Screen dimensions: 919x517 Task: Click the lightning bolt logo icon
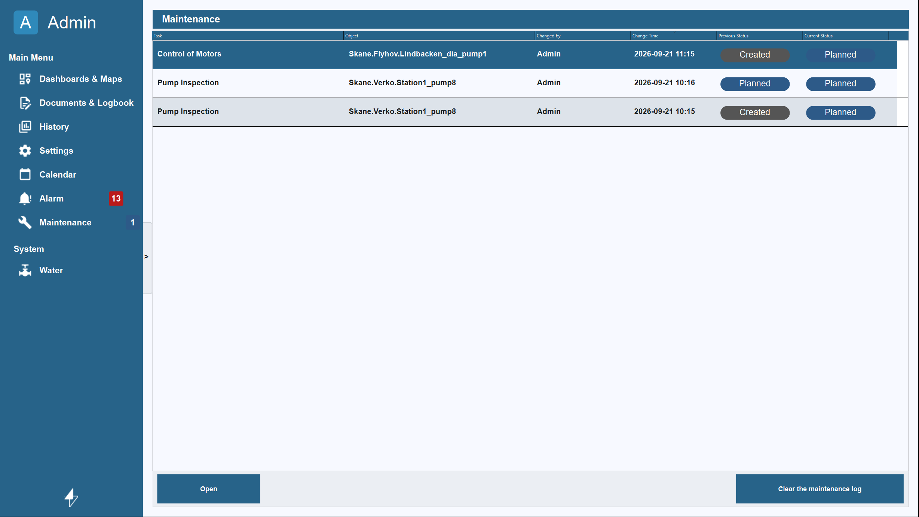point(71,498)
